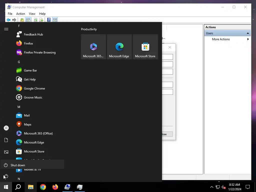The height and width of the screenshot is (192, 256).
Task: Click the network icon in system tray
Action: [218, 187]
